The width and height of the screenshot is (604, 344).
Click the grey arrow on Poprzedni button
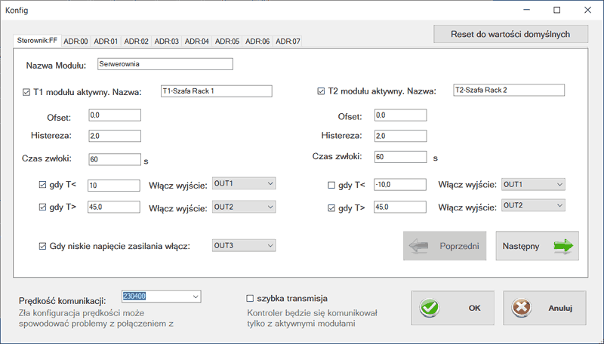tap(421, 246)
